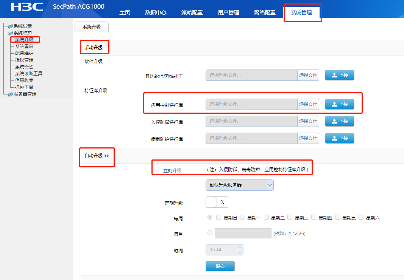Select 信息收集 in the sidebar tree
The width and height of the screenshot is (404, 280).
tap(24, 80)
